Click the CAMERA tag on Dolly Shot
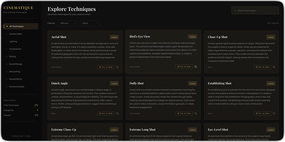This screenshot has height=142, width=285. coord(192,84)
